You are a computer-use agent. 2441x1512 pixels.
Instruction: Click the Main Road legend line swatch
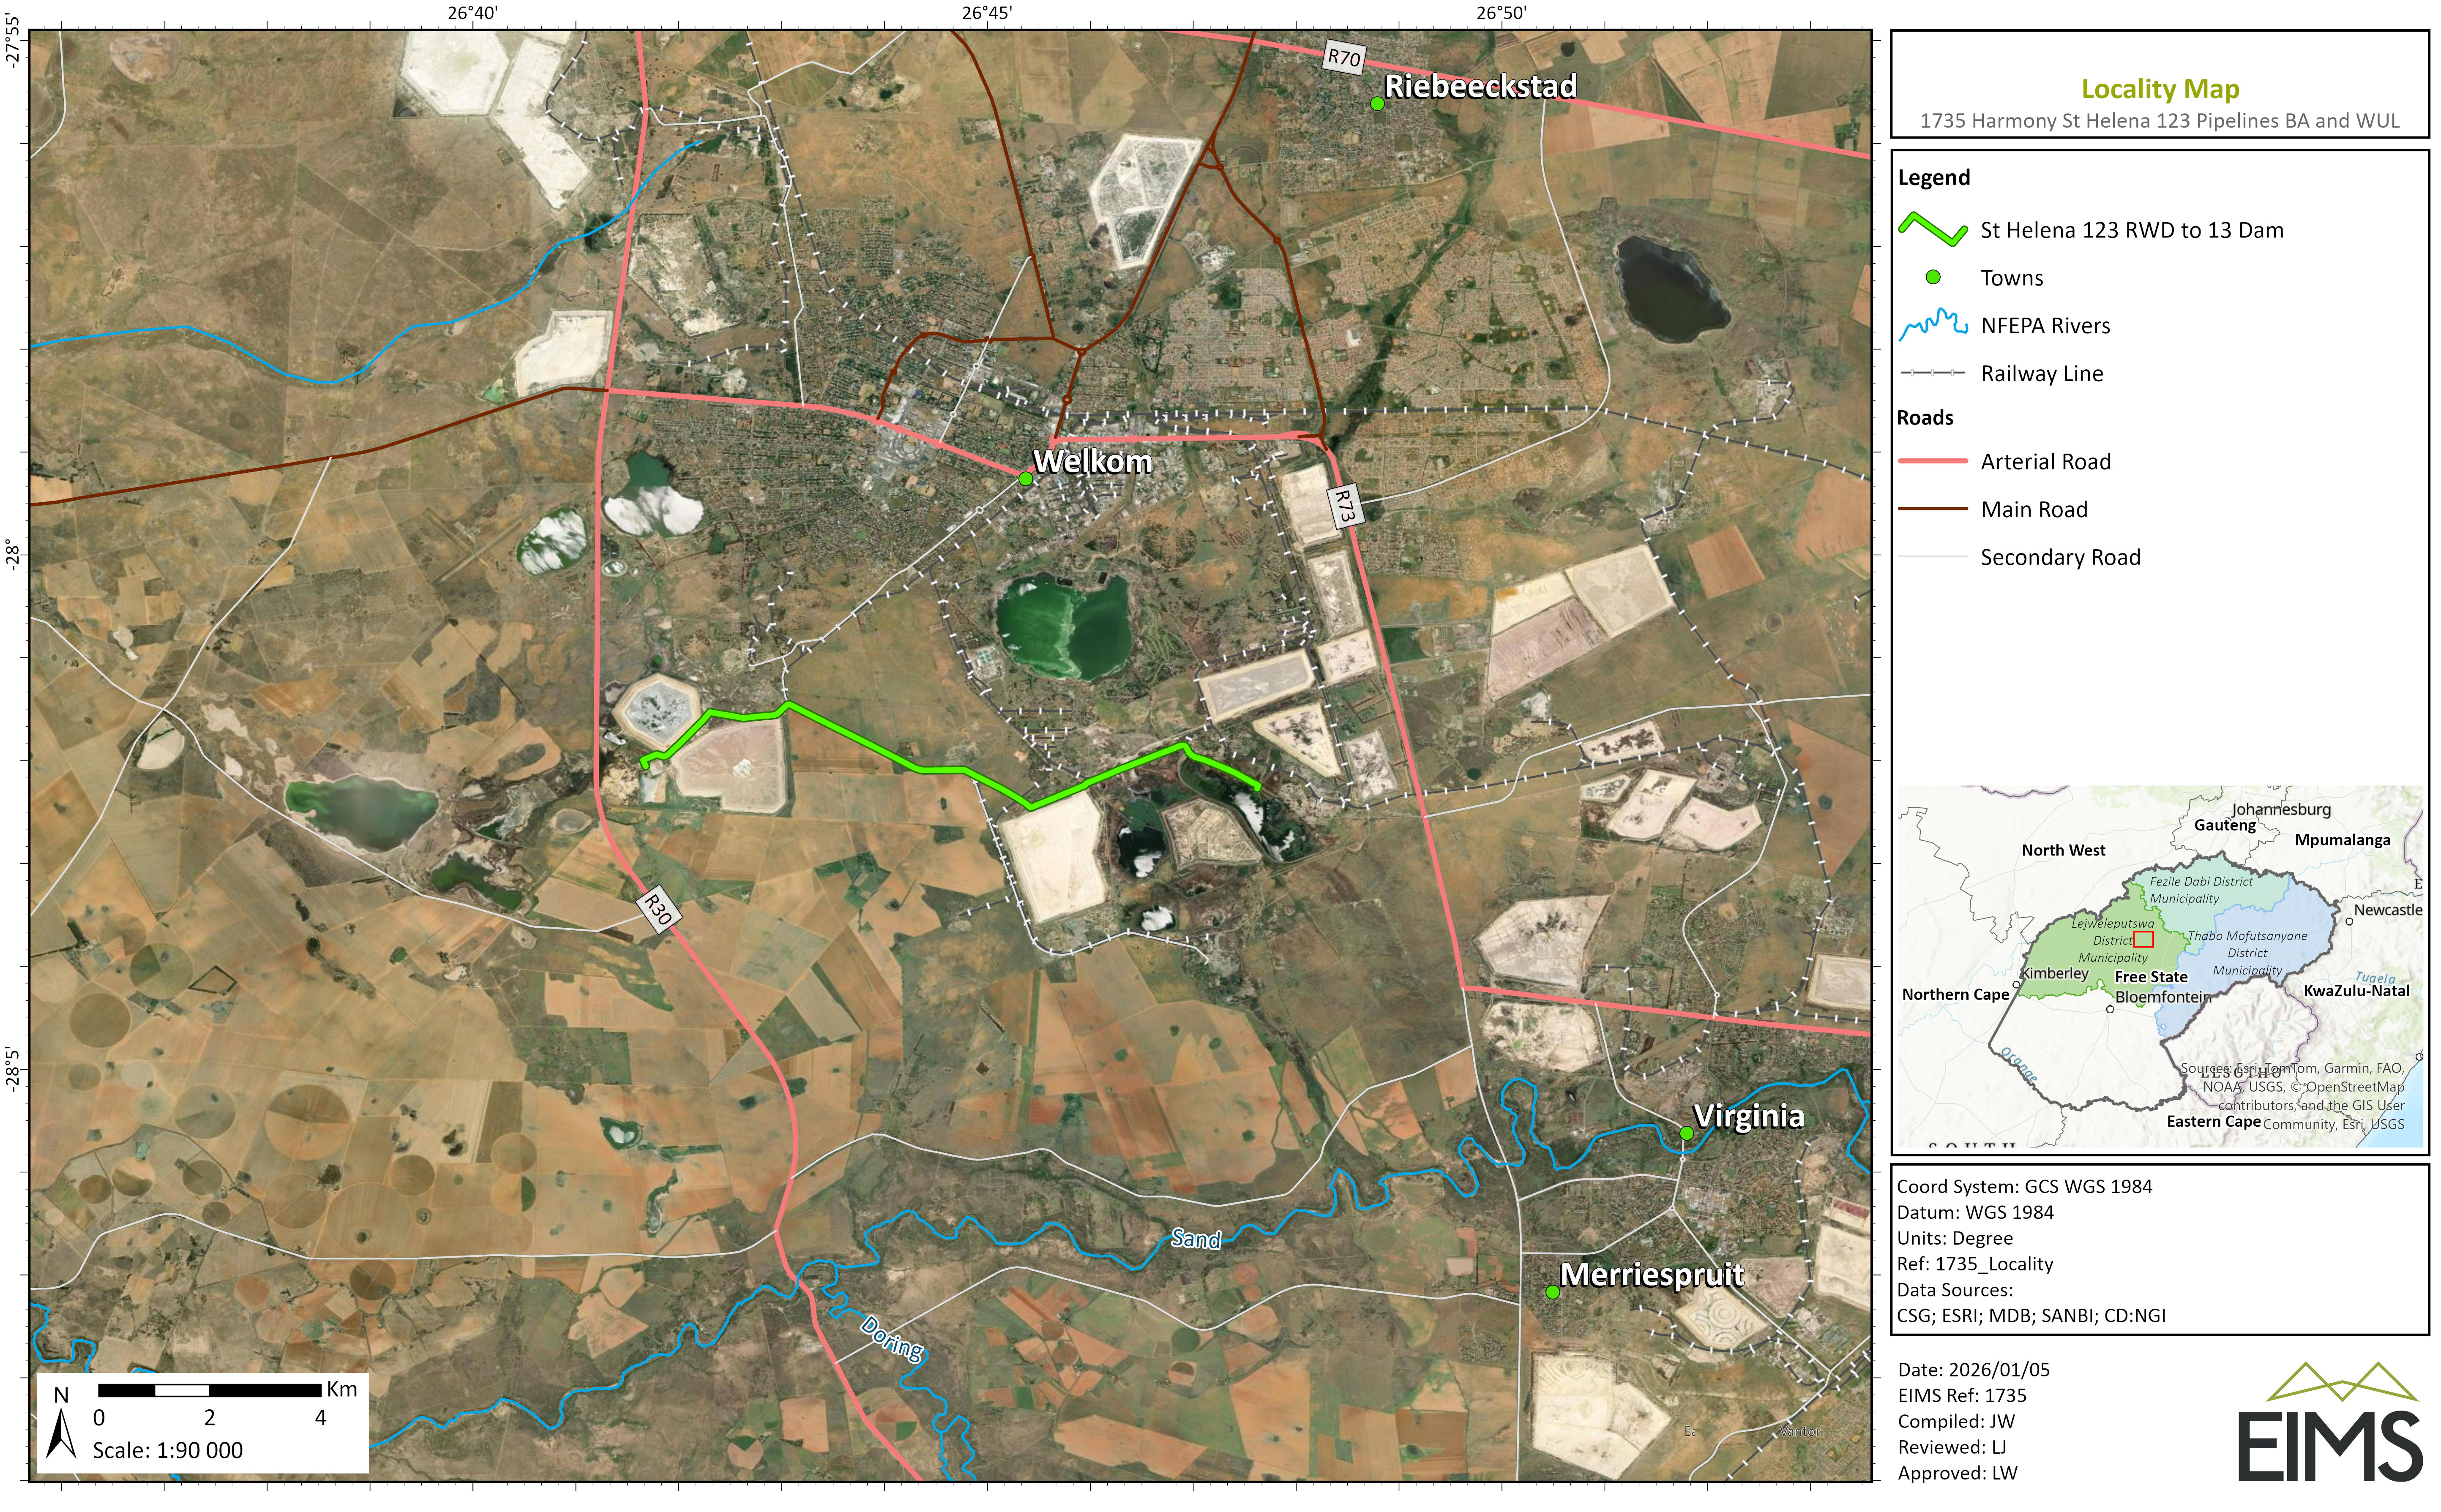(x=1933, y=509)
